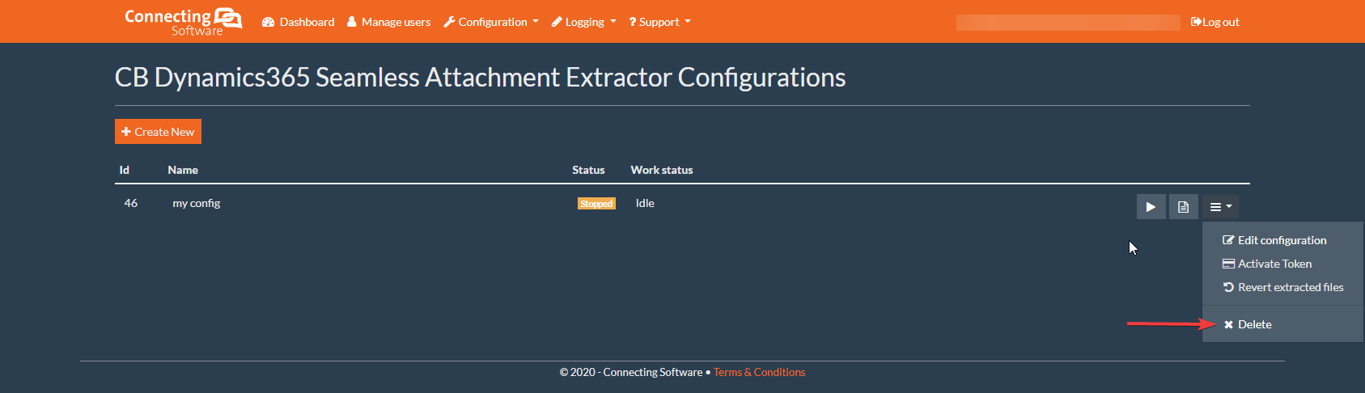Click the Id column header
The height and width of the screenshot is (393, 1365).
coord(125,170)
